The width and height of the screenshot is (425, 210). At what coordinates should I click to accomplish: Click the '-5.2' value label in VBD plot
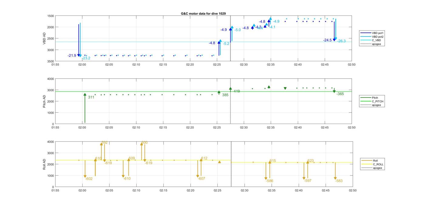226,44
